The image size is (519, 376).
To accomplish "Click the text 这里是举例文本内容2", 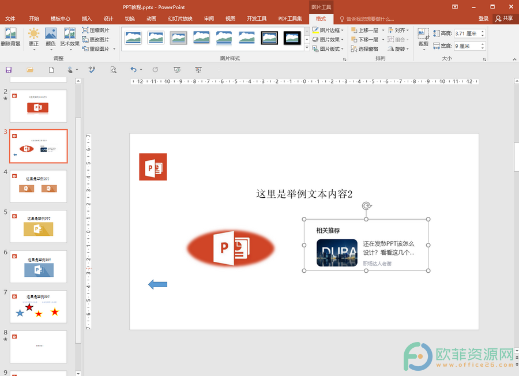I will 304,194.
